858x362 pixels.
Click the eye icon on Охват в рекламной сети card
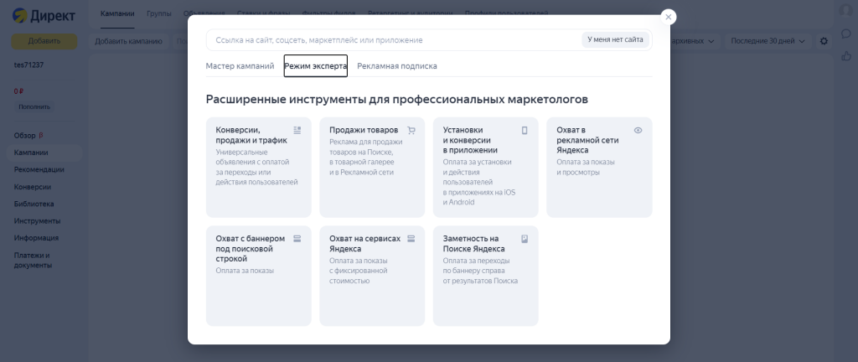638,130
